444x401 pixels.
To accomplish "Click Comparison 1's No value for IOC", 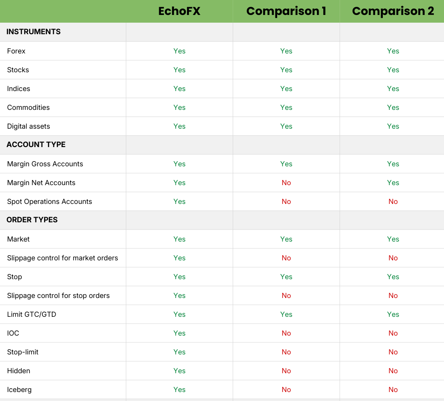I will point(286,333).
